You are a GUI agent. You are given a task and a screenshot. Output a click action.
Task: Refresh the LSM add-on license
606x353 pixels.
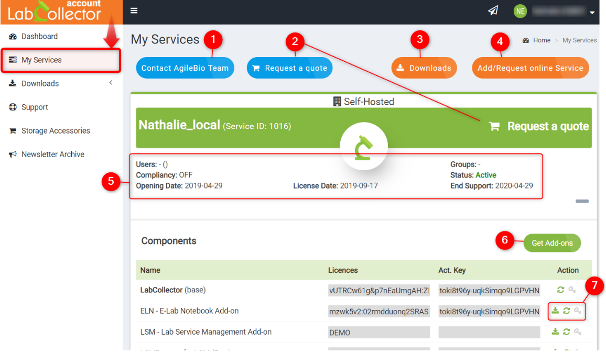coord(566,332)
